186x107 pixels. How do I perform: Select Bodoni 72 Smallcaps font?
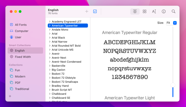click(x=68, y=82)
